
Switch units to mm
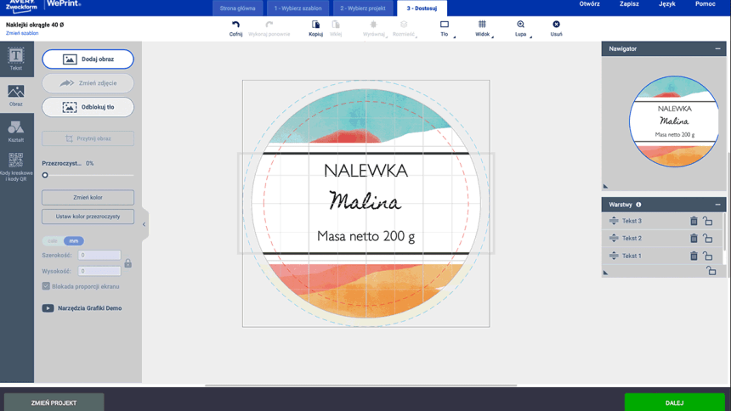[74, 241]
